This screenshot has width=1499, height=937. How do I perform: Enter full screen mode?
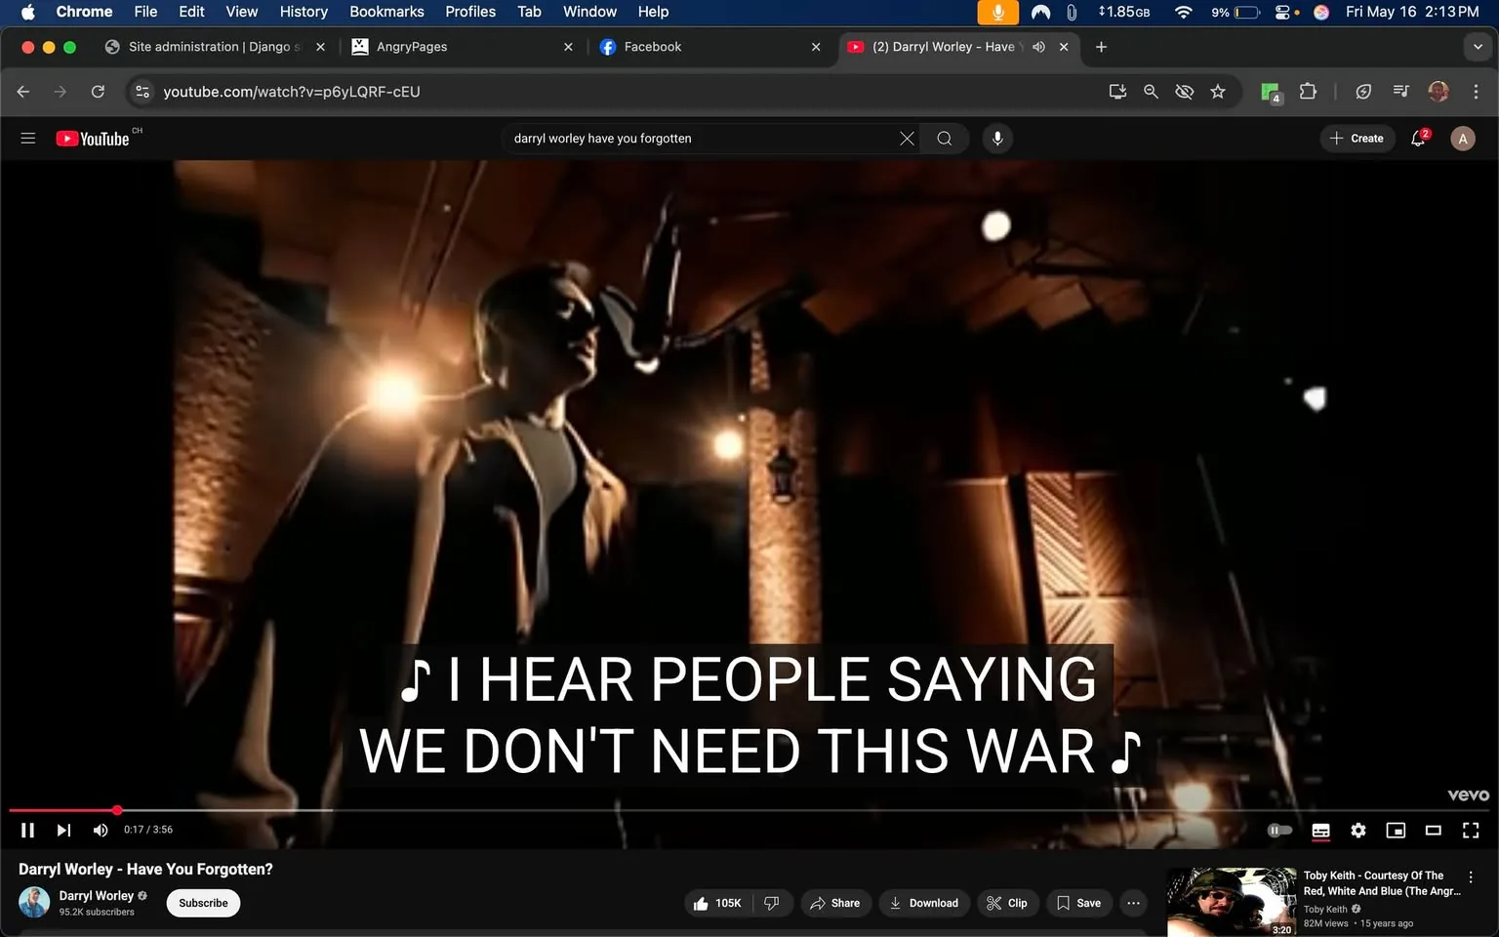[x=1470, y=830]
